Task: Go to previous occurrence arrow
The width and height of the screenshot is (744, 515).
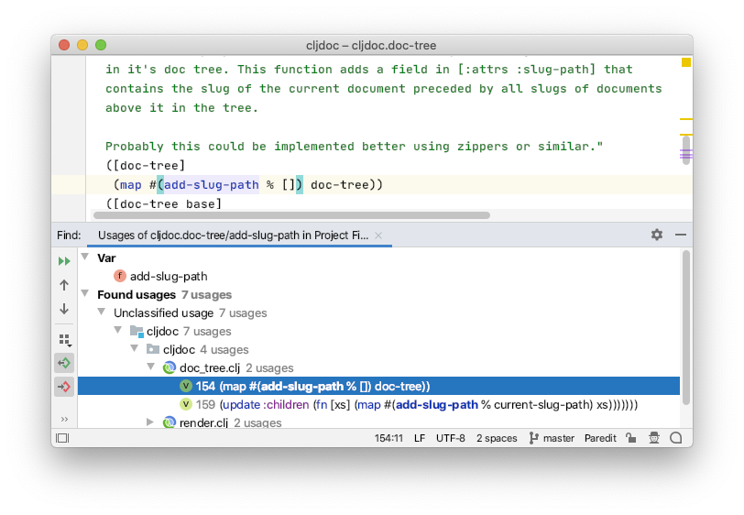Action: tap(64, 285)
